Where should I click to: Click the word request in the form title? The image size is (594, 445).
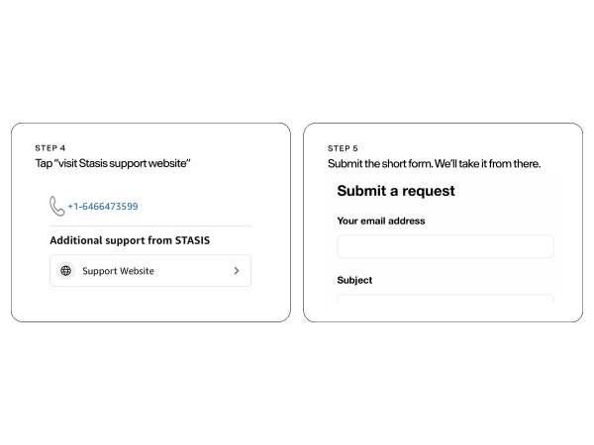[x=429, y=191]
